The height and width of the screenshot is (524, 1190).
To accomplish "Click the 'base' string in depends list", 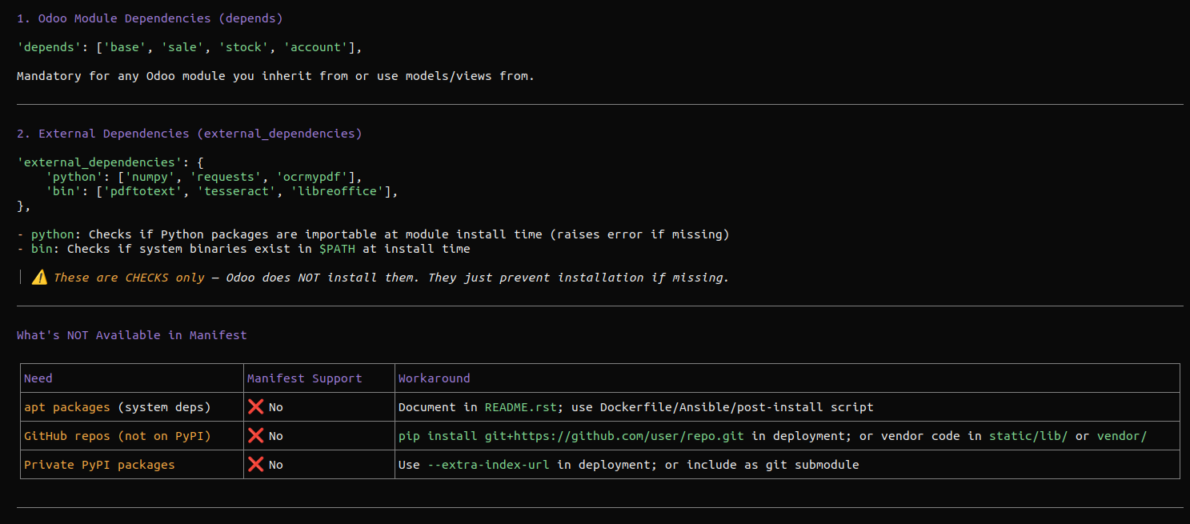I will tap(125, 47).
